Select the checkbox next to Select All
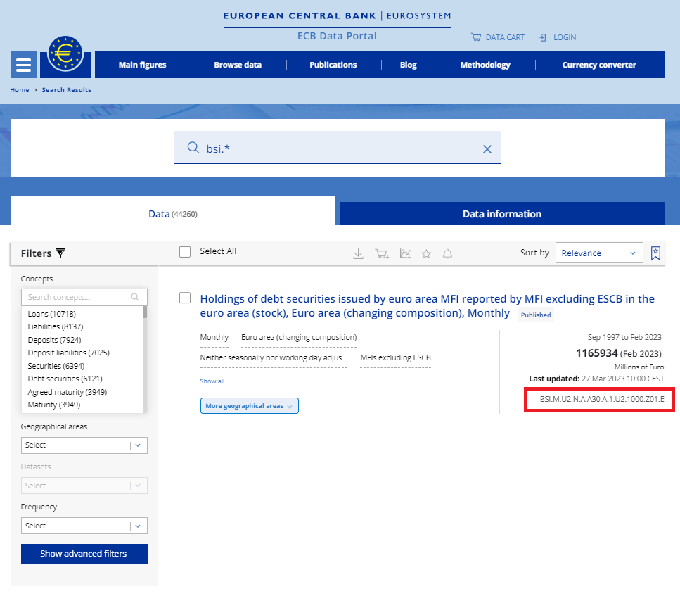The height and width of the screenshot is (596, 680). [x=185, y=251]
